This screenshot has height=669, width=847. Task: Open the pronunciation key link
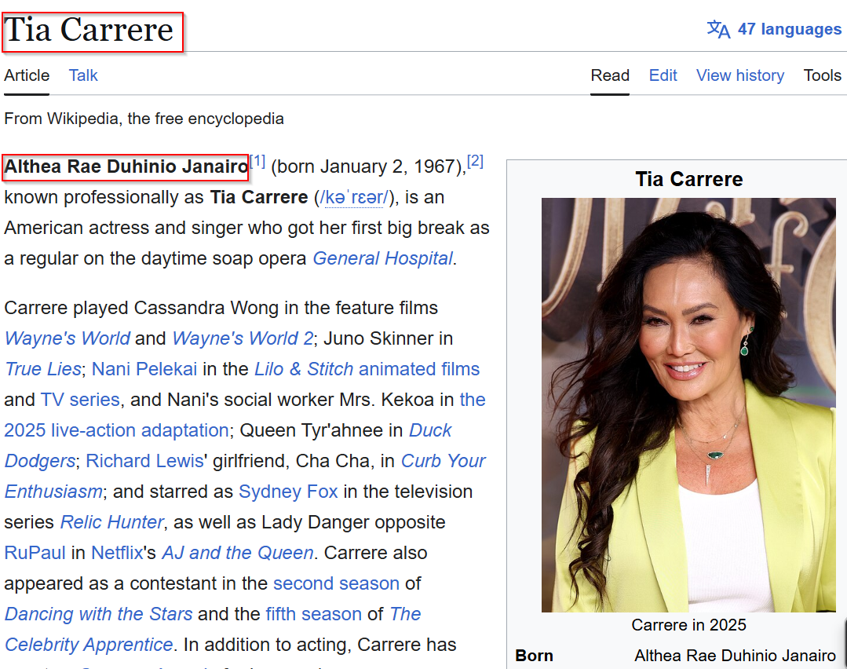(356, 197)
